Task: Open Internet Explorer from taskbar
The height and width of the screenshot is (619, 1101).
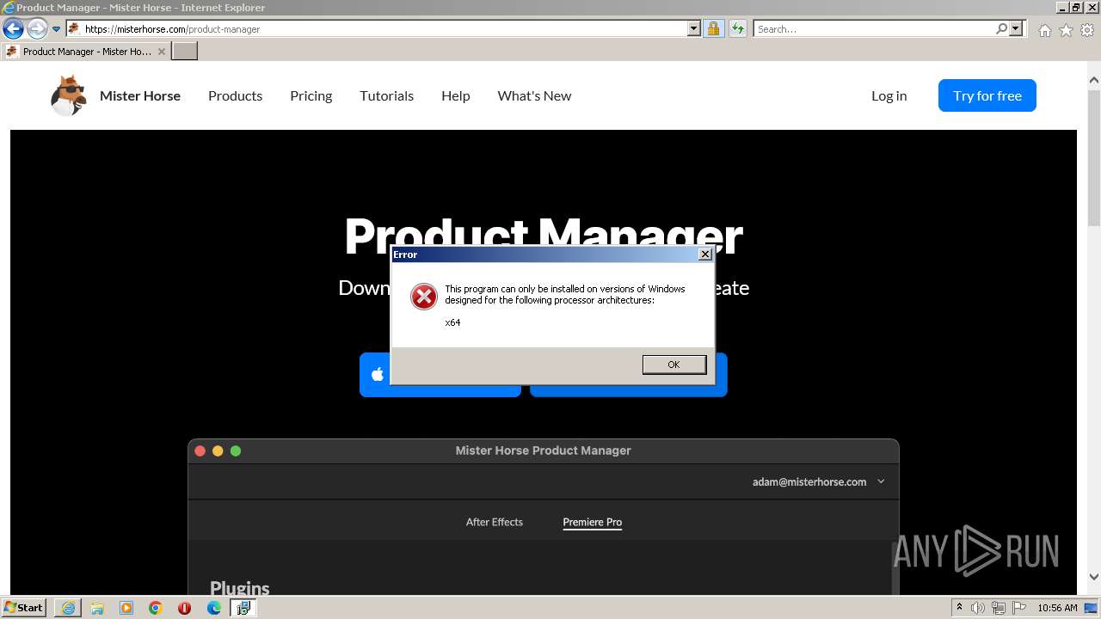Action: [x=68, y=608]
